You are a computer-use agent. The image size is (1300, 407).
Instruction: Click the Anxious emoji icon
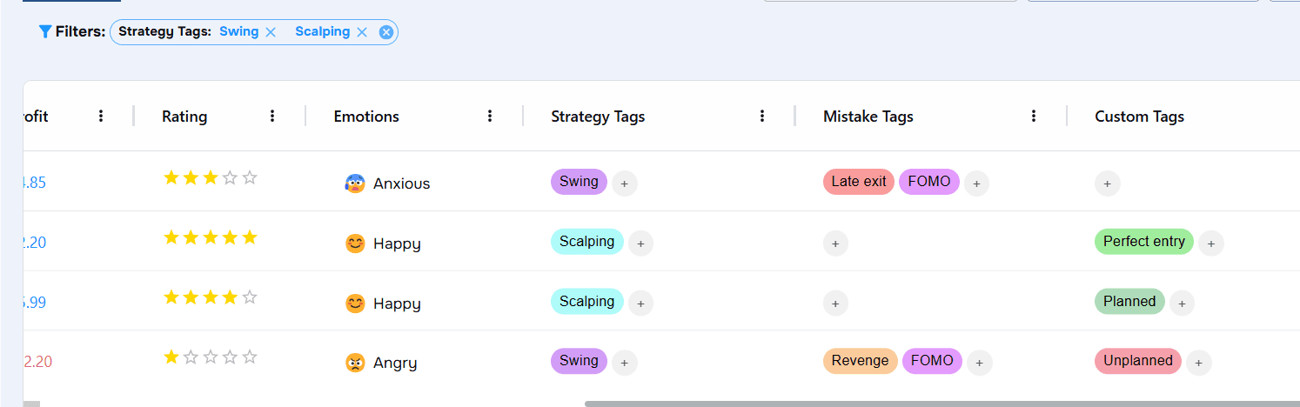354,183
